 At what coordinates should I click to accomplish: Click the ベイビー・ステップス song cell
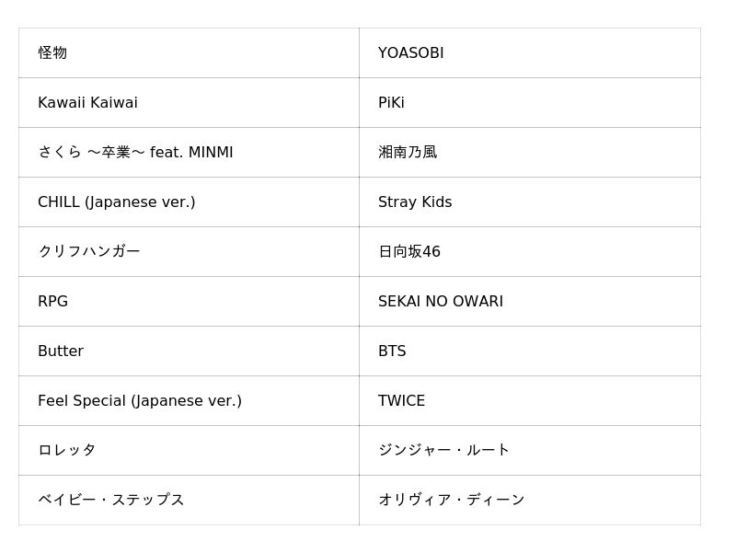[x=111, y=501]
